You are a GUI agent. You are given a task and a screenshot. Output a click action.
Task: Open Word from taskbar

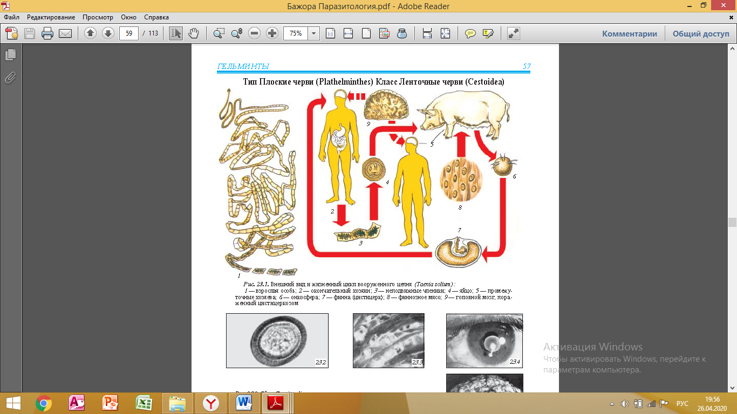click(244, 403)
